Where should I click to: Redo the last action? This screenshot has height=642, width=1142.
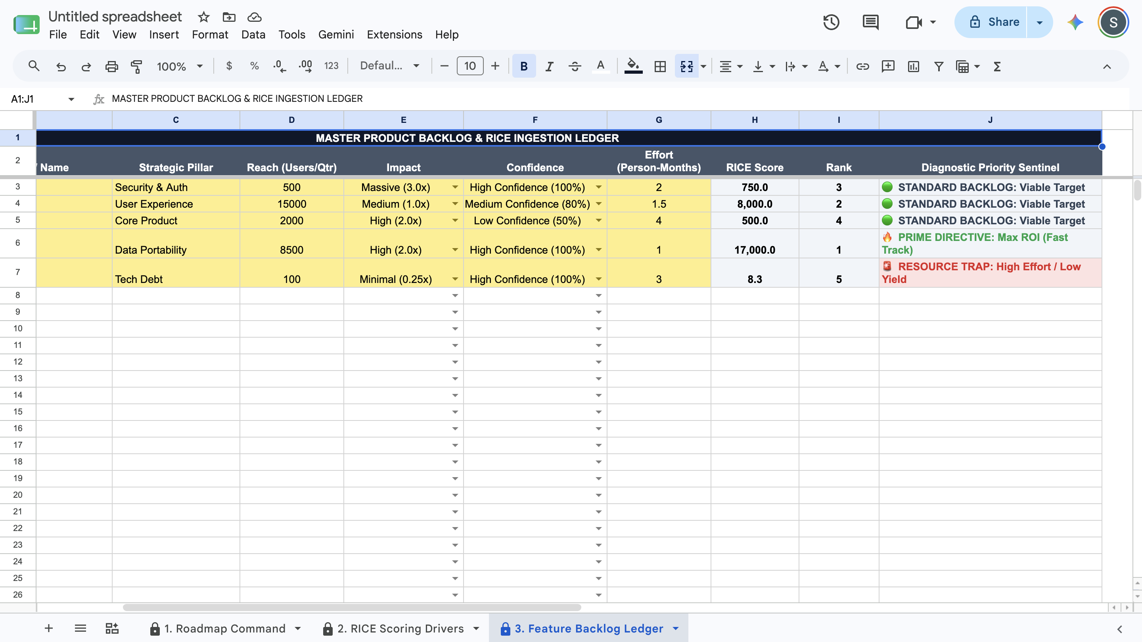(86, 67)
